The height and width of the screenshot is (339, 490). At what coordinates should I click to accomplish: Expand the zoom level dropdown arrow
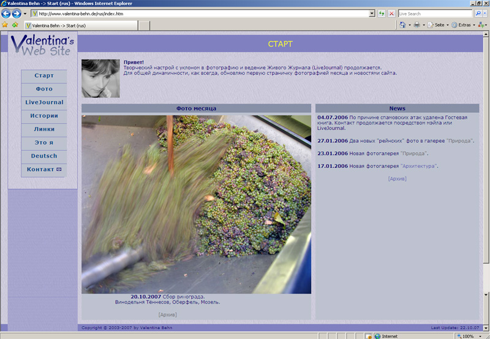click(x=481, y=336)
